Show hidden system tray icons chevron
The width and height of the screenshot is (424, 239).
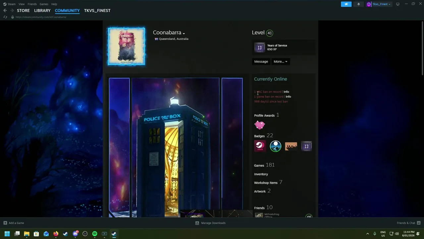367,234
